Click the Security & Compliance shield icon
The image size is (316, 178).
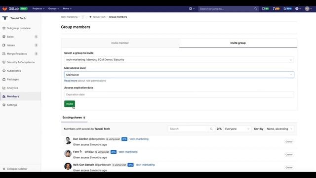[4, 62]
